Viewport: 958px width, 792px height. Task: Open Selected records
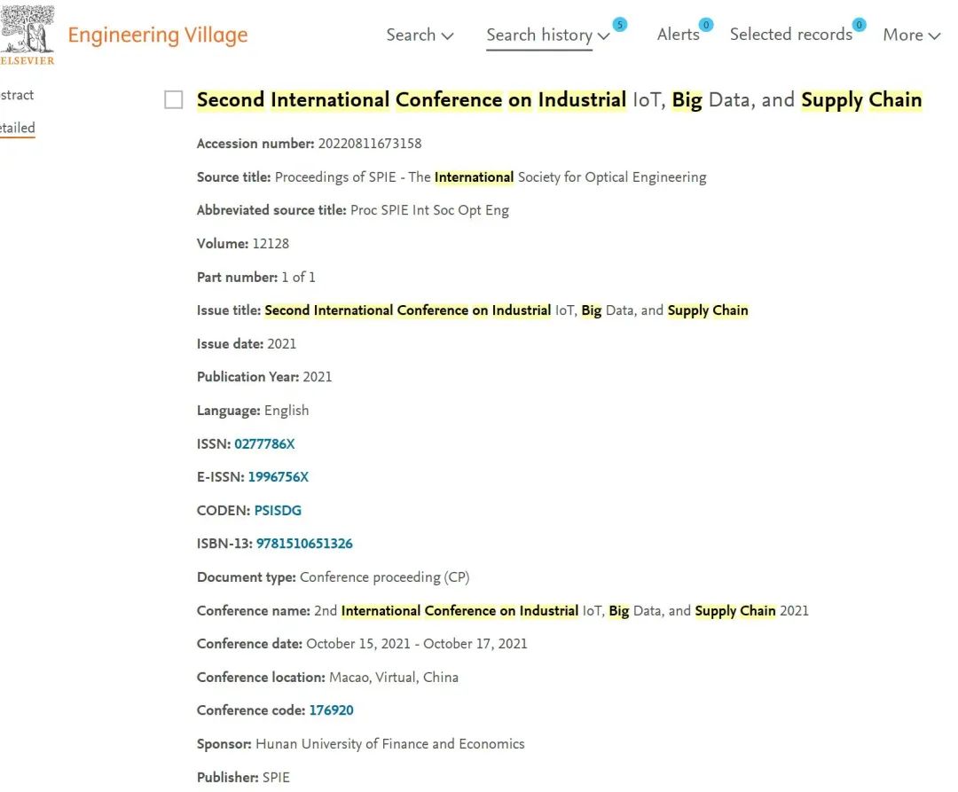tap(791, 35)
